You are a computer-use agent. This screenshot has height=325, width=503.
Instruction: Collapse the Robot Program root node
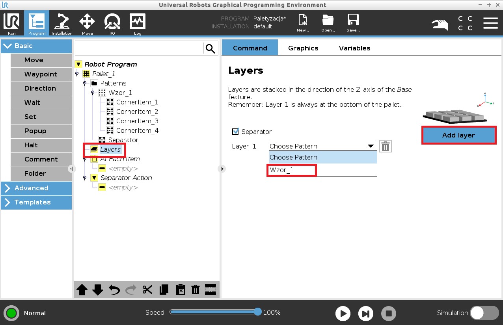click(78, 64)
